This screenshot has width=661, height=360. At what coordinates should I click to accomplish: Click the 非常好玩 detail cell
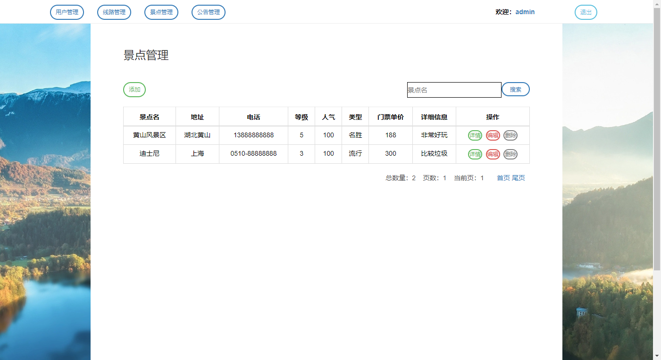pyautogui.click(x=435, y=135)
